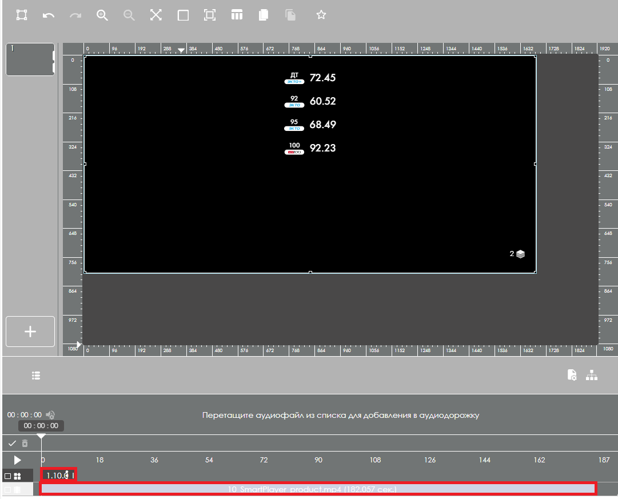Zoom in on the canvas
The width and height of the screenshot is (618, 499).
click(102, 15)
